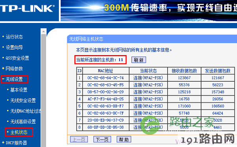Viewport: 237px width, 147px height.
Task: Click sidebar scrollbar up arrow
Action: [x=43, y=31]
